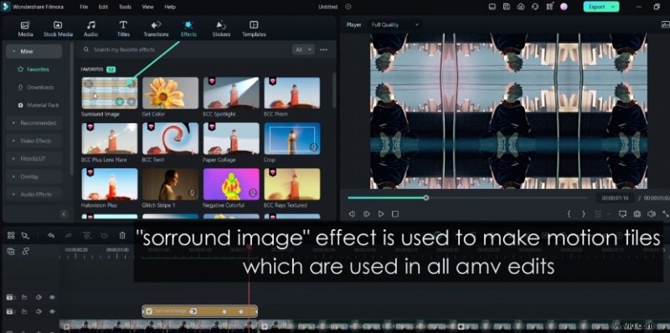Download the Crop effect using its arrow icon
The image size is (670, 333).
[313, 147]
